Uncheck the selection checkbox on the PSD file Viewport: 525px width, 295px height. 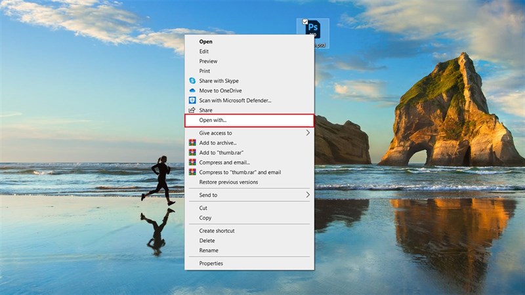click(305, 22)
